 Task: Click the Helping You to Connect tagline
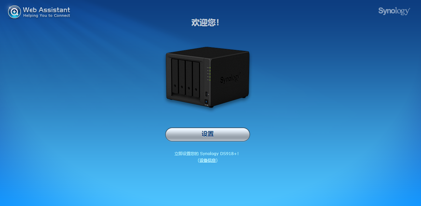[x=47, y=16]
